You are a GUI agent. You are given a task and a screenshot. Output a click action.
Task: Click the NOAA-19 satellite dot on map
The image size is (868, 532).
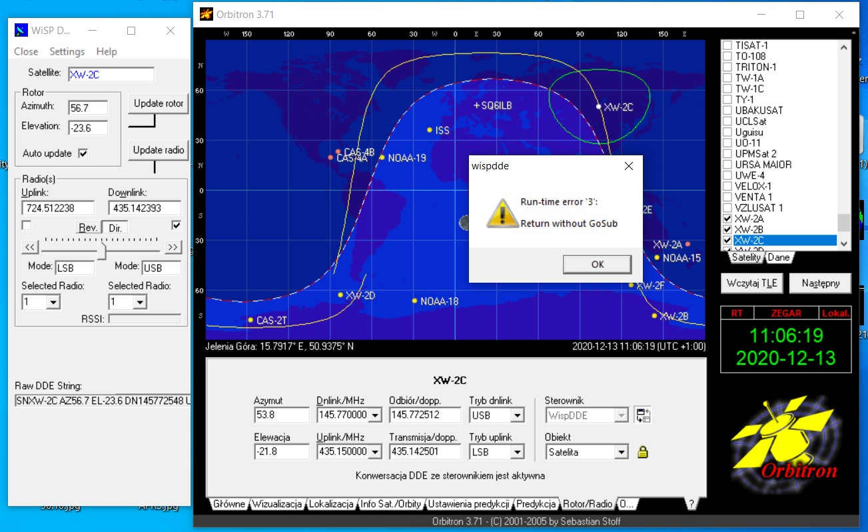pyautogui.click(x=382, y=158)
